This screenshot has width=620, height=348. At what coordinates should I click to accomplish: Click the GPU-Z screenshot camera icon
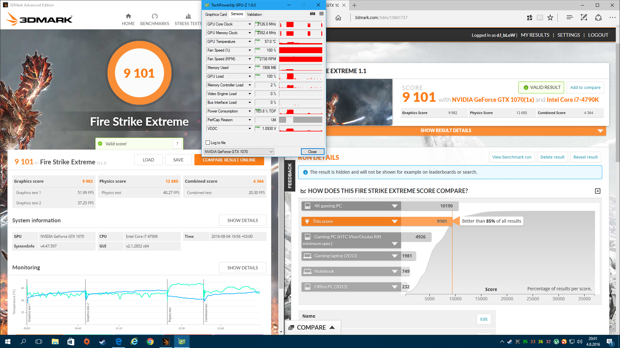pos(312,14)
